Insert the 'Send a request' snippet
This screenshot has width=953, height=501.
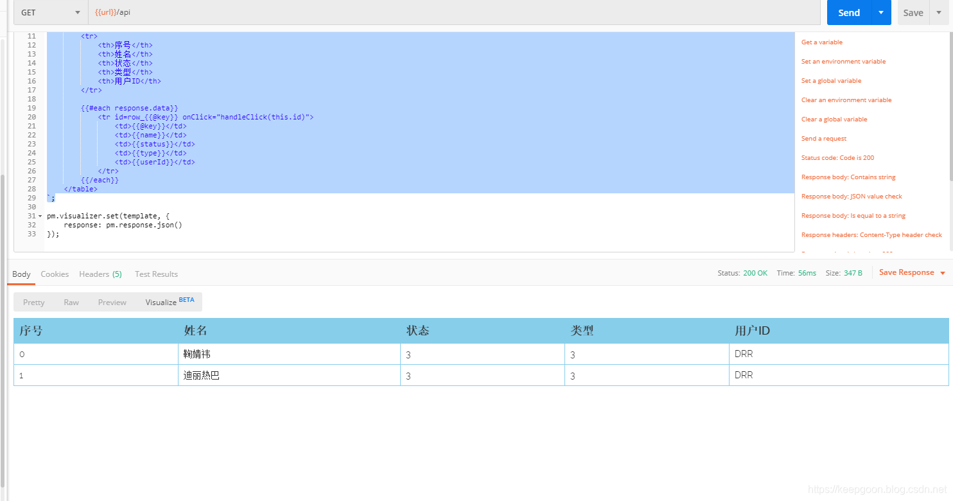pos(824,139)
